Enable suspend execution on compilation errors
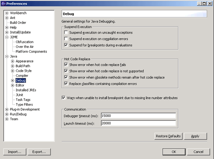 point(66,39)
